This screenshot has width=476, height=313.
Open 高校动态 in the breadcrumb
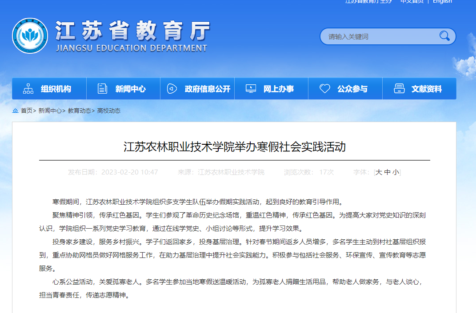click(x=109, y=111)
